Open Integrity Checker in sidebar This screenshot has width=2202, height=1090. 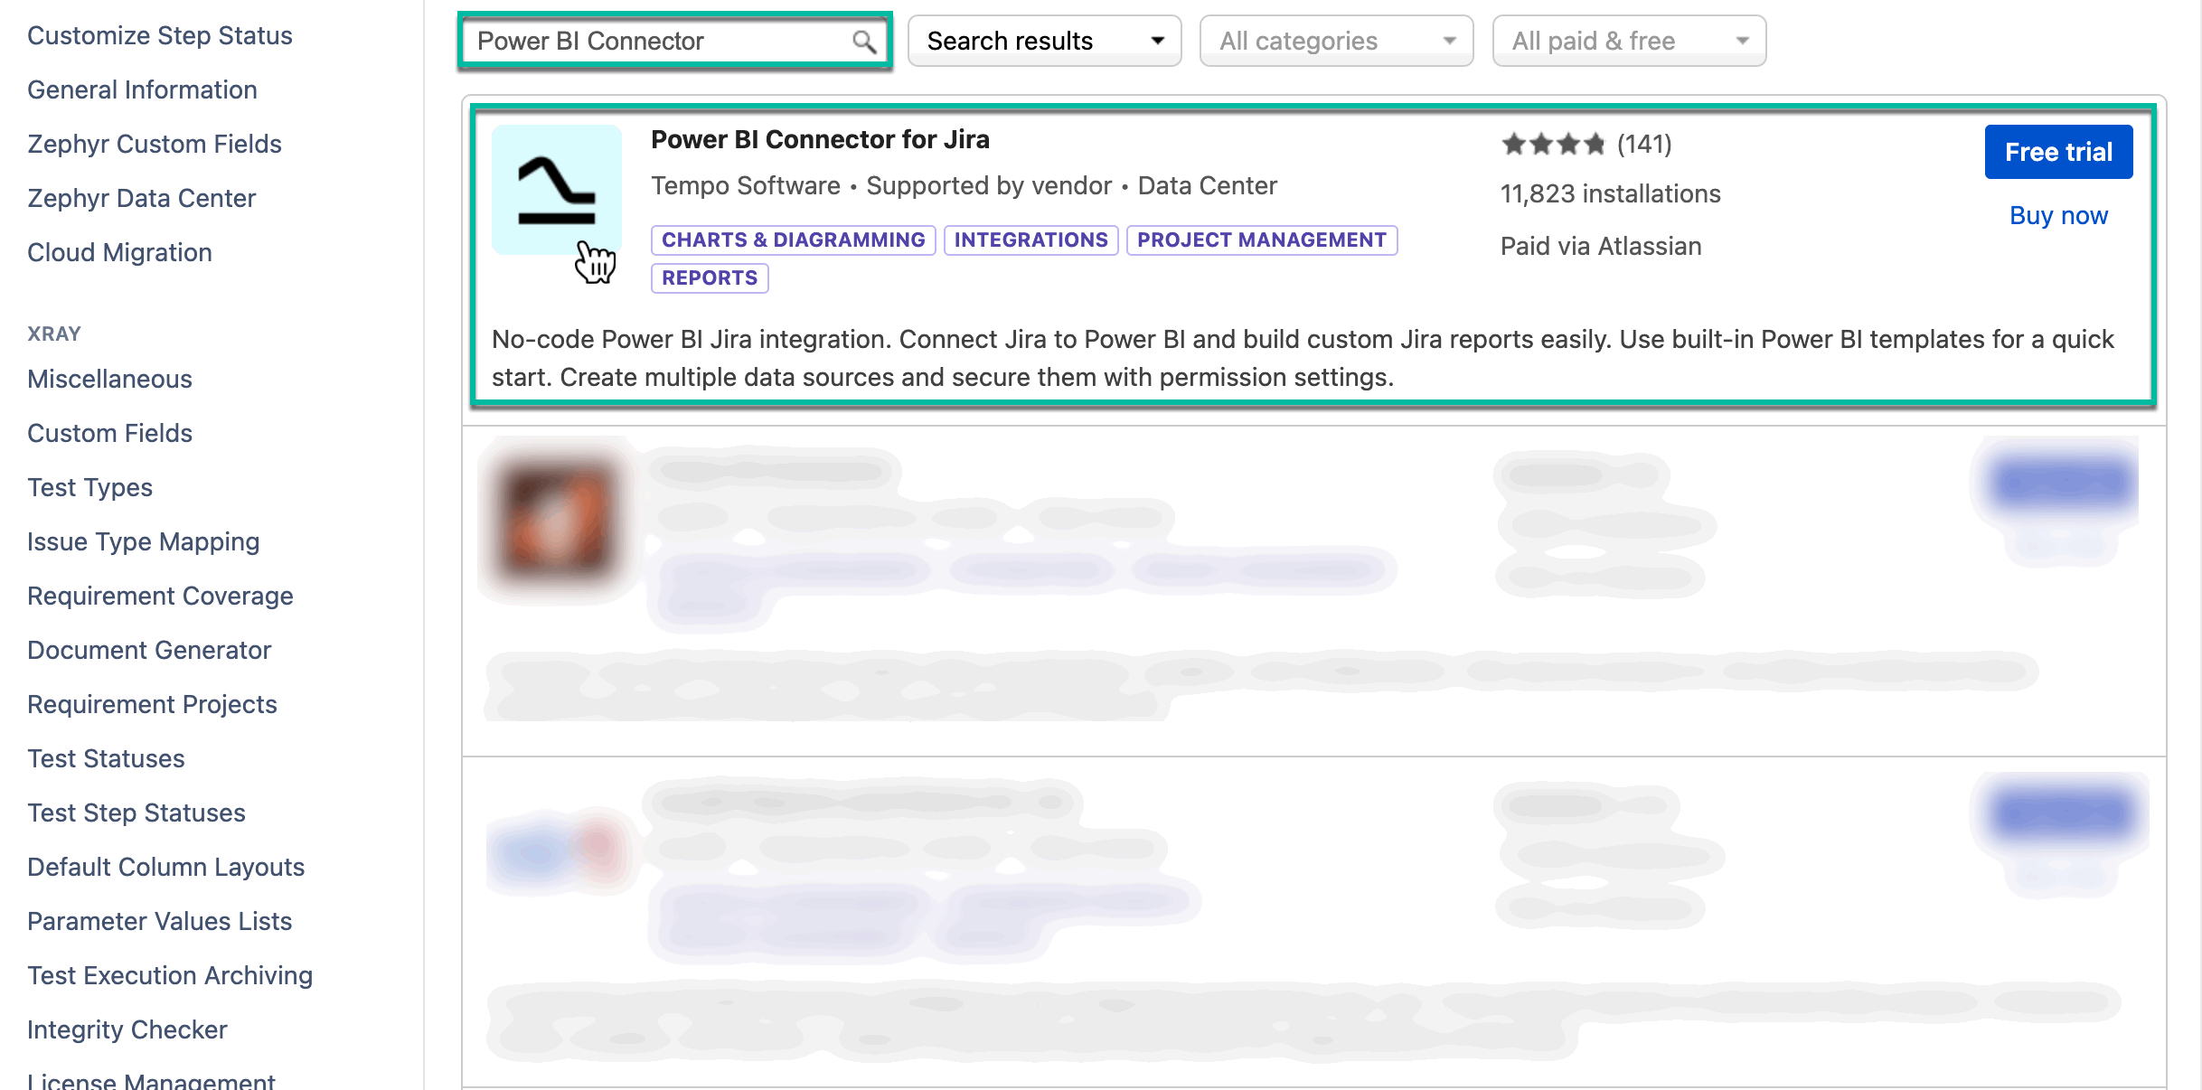(x=127, y=1030)
